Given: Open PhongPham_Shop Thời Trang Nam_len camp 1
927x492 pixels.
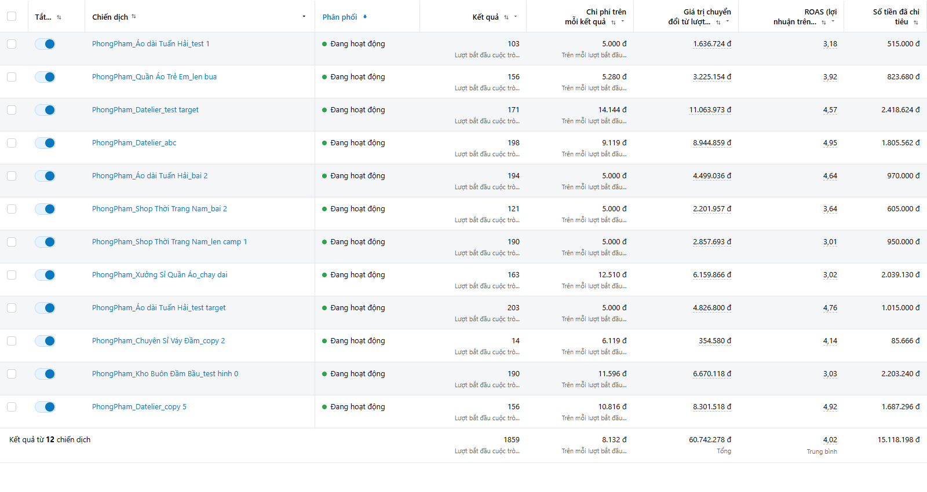Looking at the screenshot, I should (x=169, y=242).
